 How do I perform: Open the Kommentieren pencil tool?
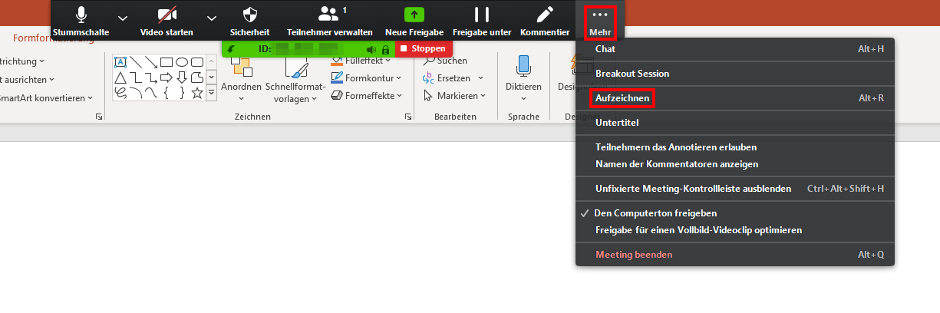(x=545, y=15)
